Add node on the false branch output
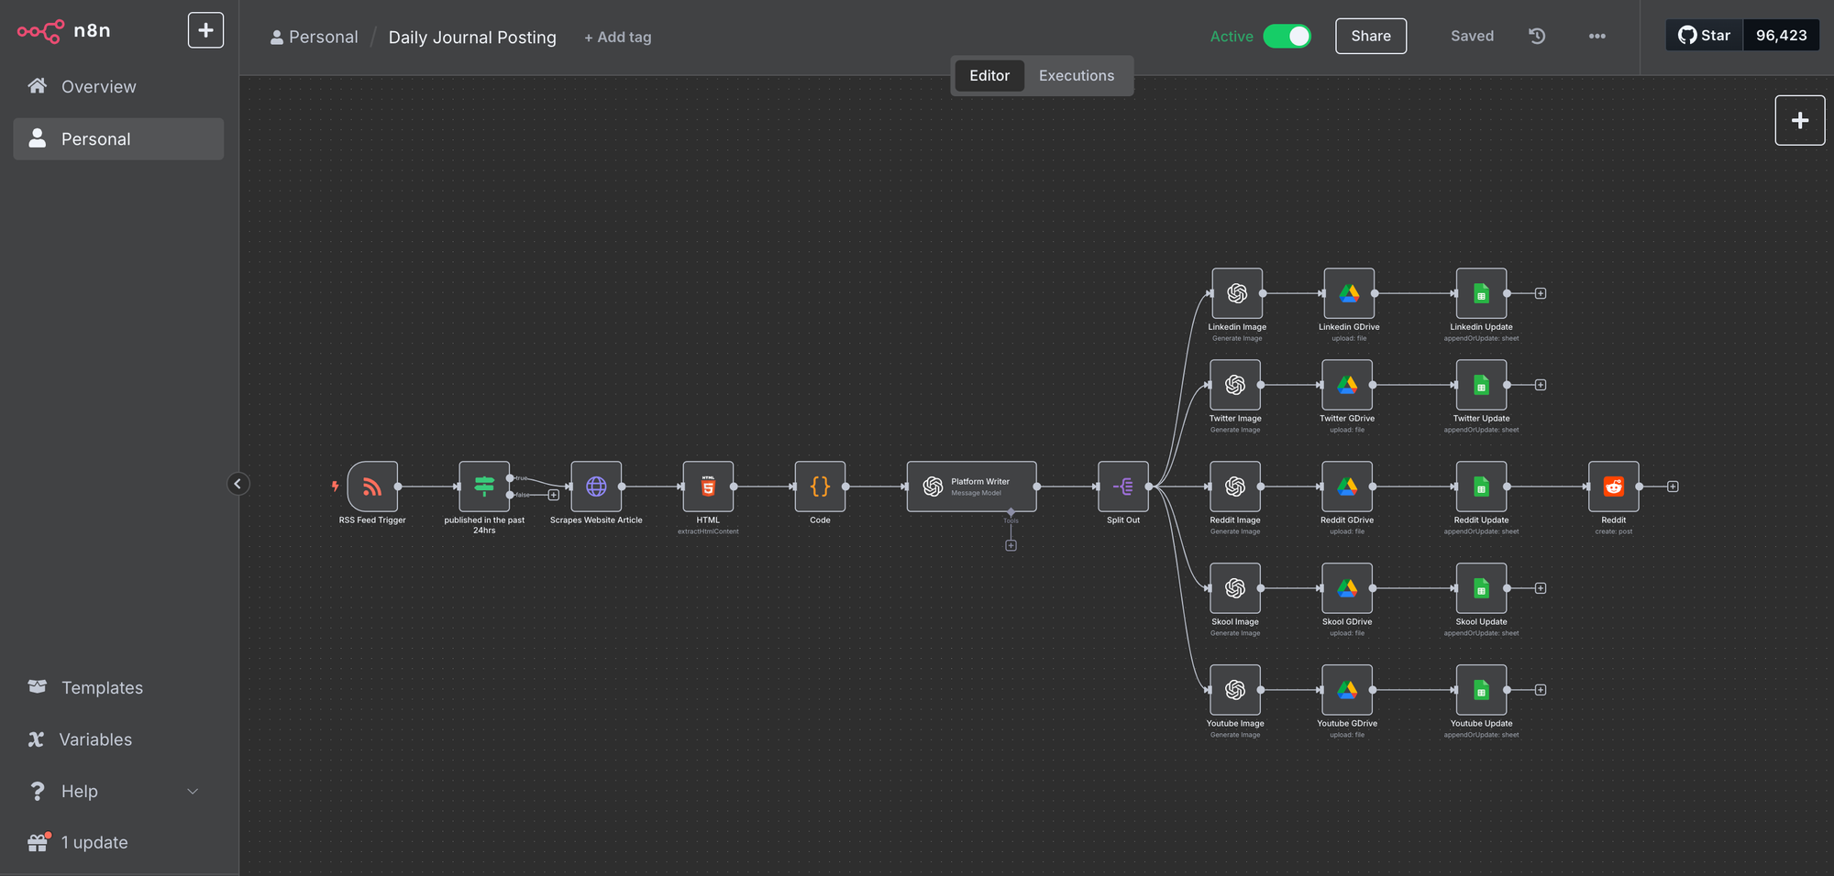The width and height of the screenshot is (1834, 876). tap(553, 495)
